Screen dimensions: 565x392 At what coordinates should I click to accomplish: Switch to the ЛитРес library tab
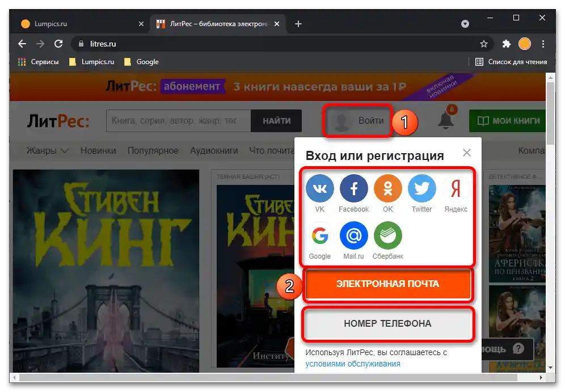coord(218,24)
